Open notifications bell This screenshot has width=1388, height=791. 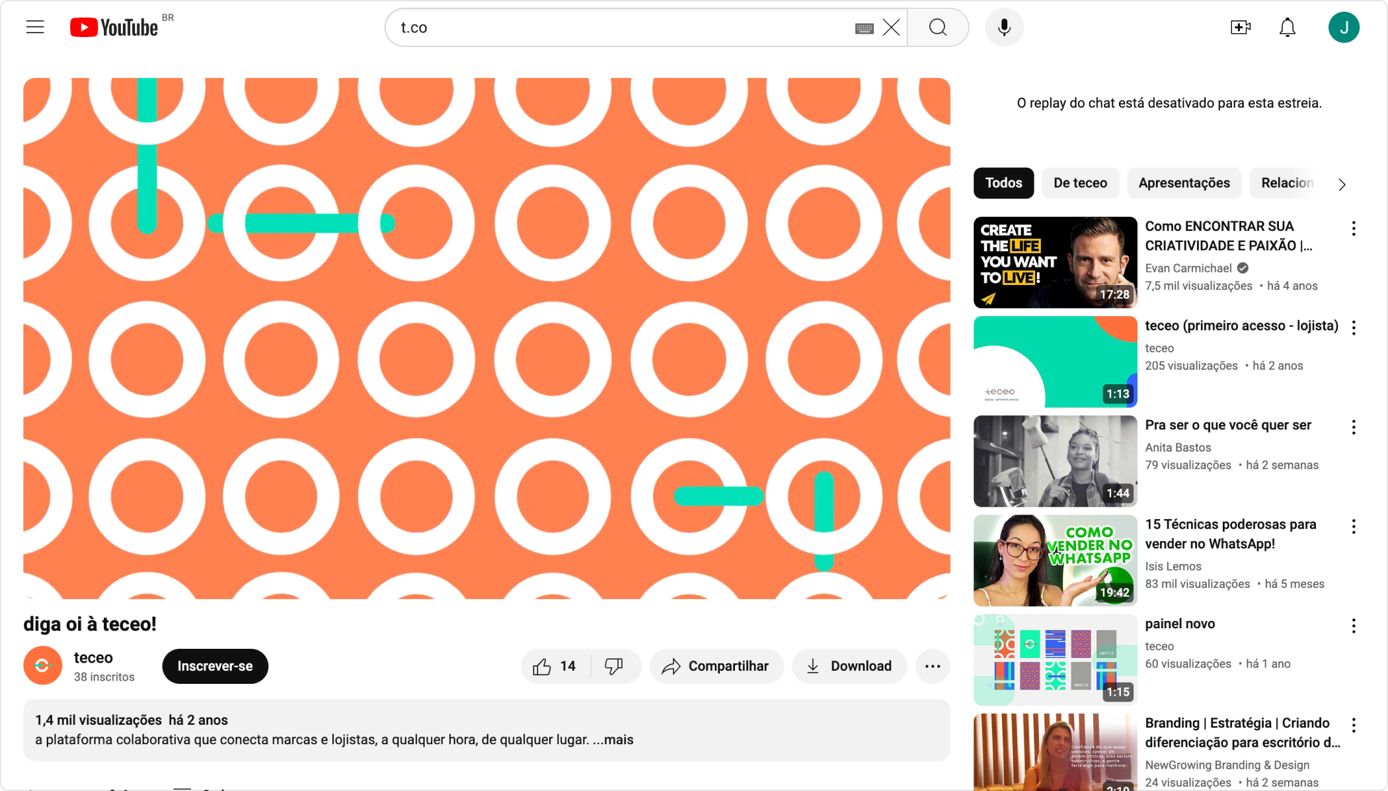point(1287,28)
